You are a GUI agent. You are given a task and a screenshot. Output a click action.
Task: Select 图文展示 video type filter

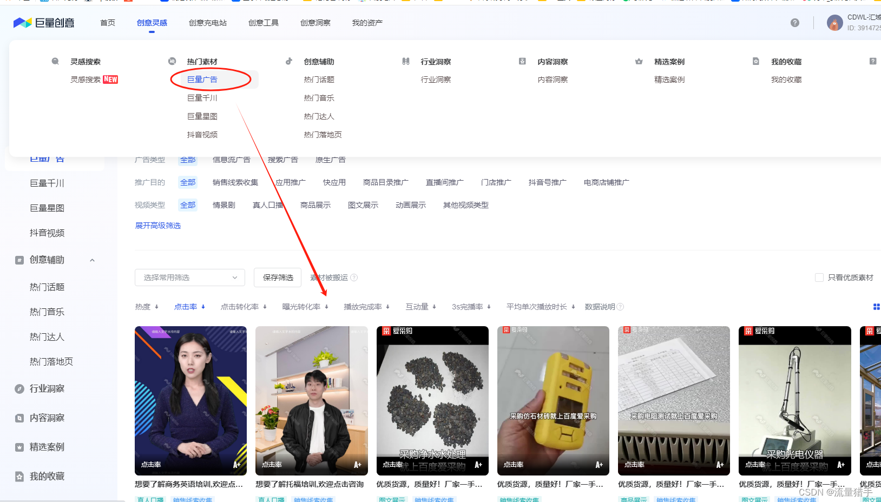[x=363, y=205]
